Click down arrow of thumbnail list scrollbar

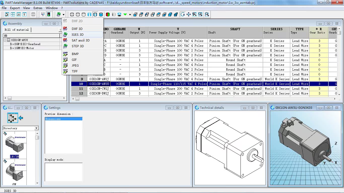37,184
